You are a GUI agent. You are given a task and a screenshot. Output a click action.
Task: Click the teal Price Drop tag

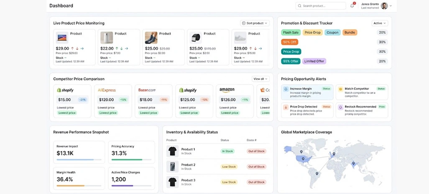[291, 52]
